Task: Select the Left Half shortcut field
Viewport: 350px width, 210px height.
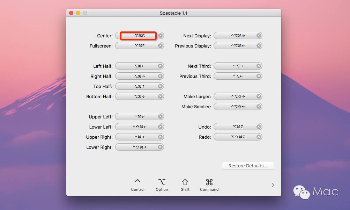Action: pos(140,66)
